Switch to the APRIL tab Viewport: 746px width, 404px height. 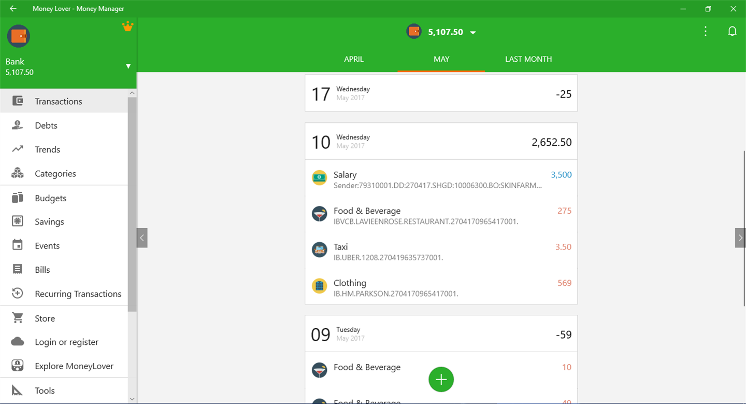[354, 59]
